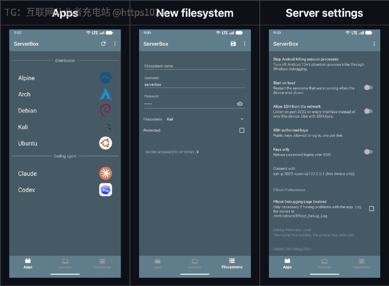389x286 pixels.
Task: Open SSH authorized keys setting
Action: (324, 133)
